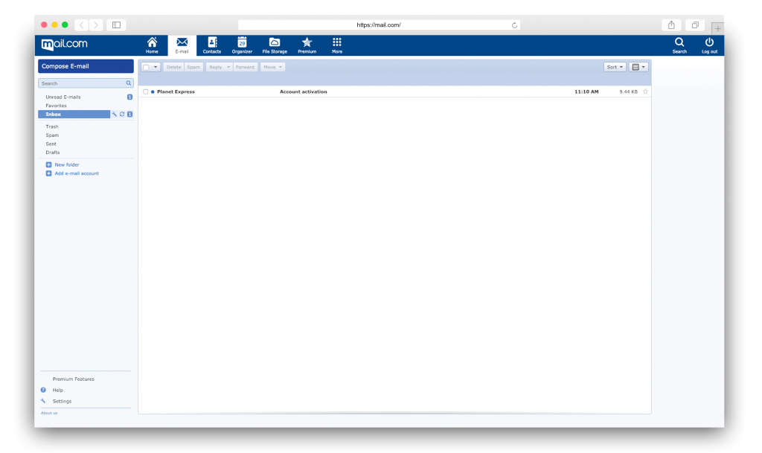Open the Trash folder

pyautogui.click(x=52, y=126)
